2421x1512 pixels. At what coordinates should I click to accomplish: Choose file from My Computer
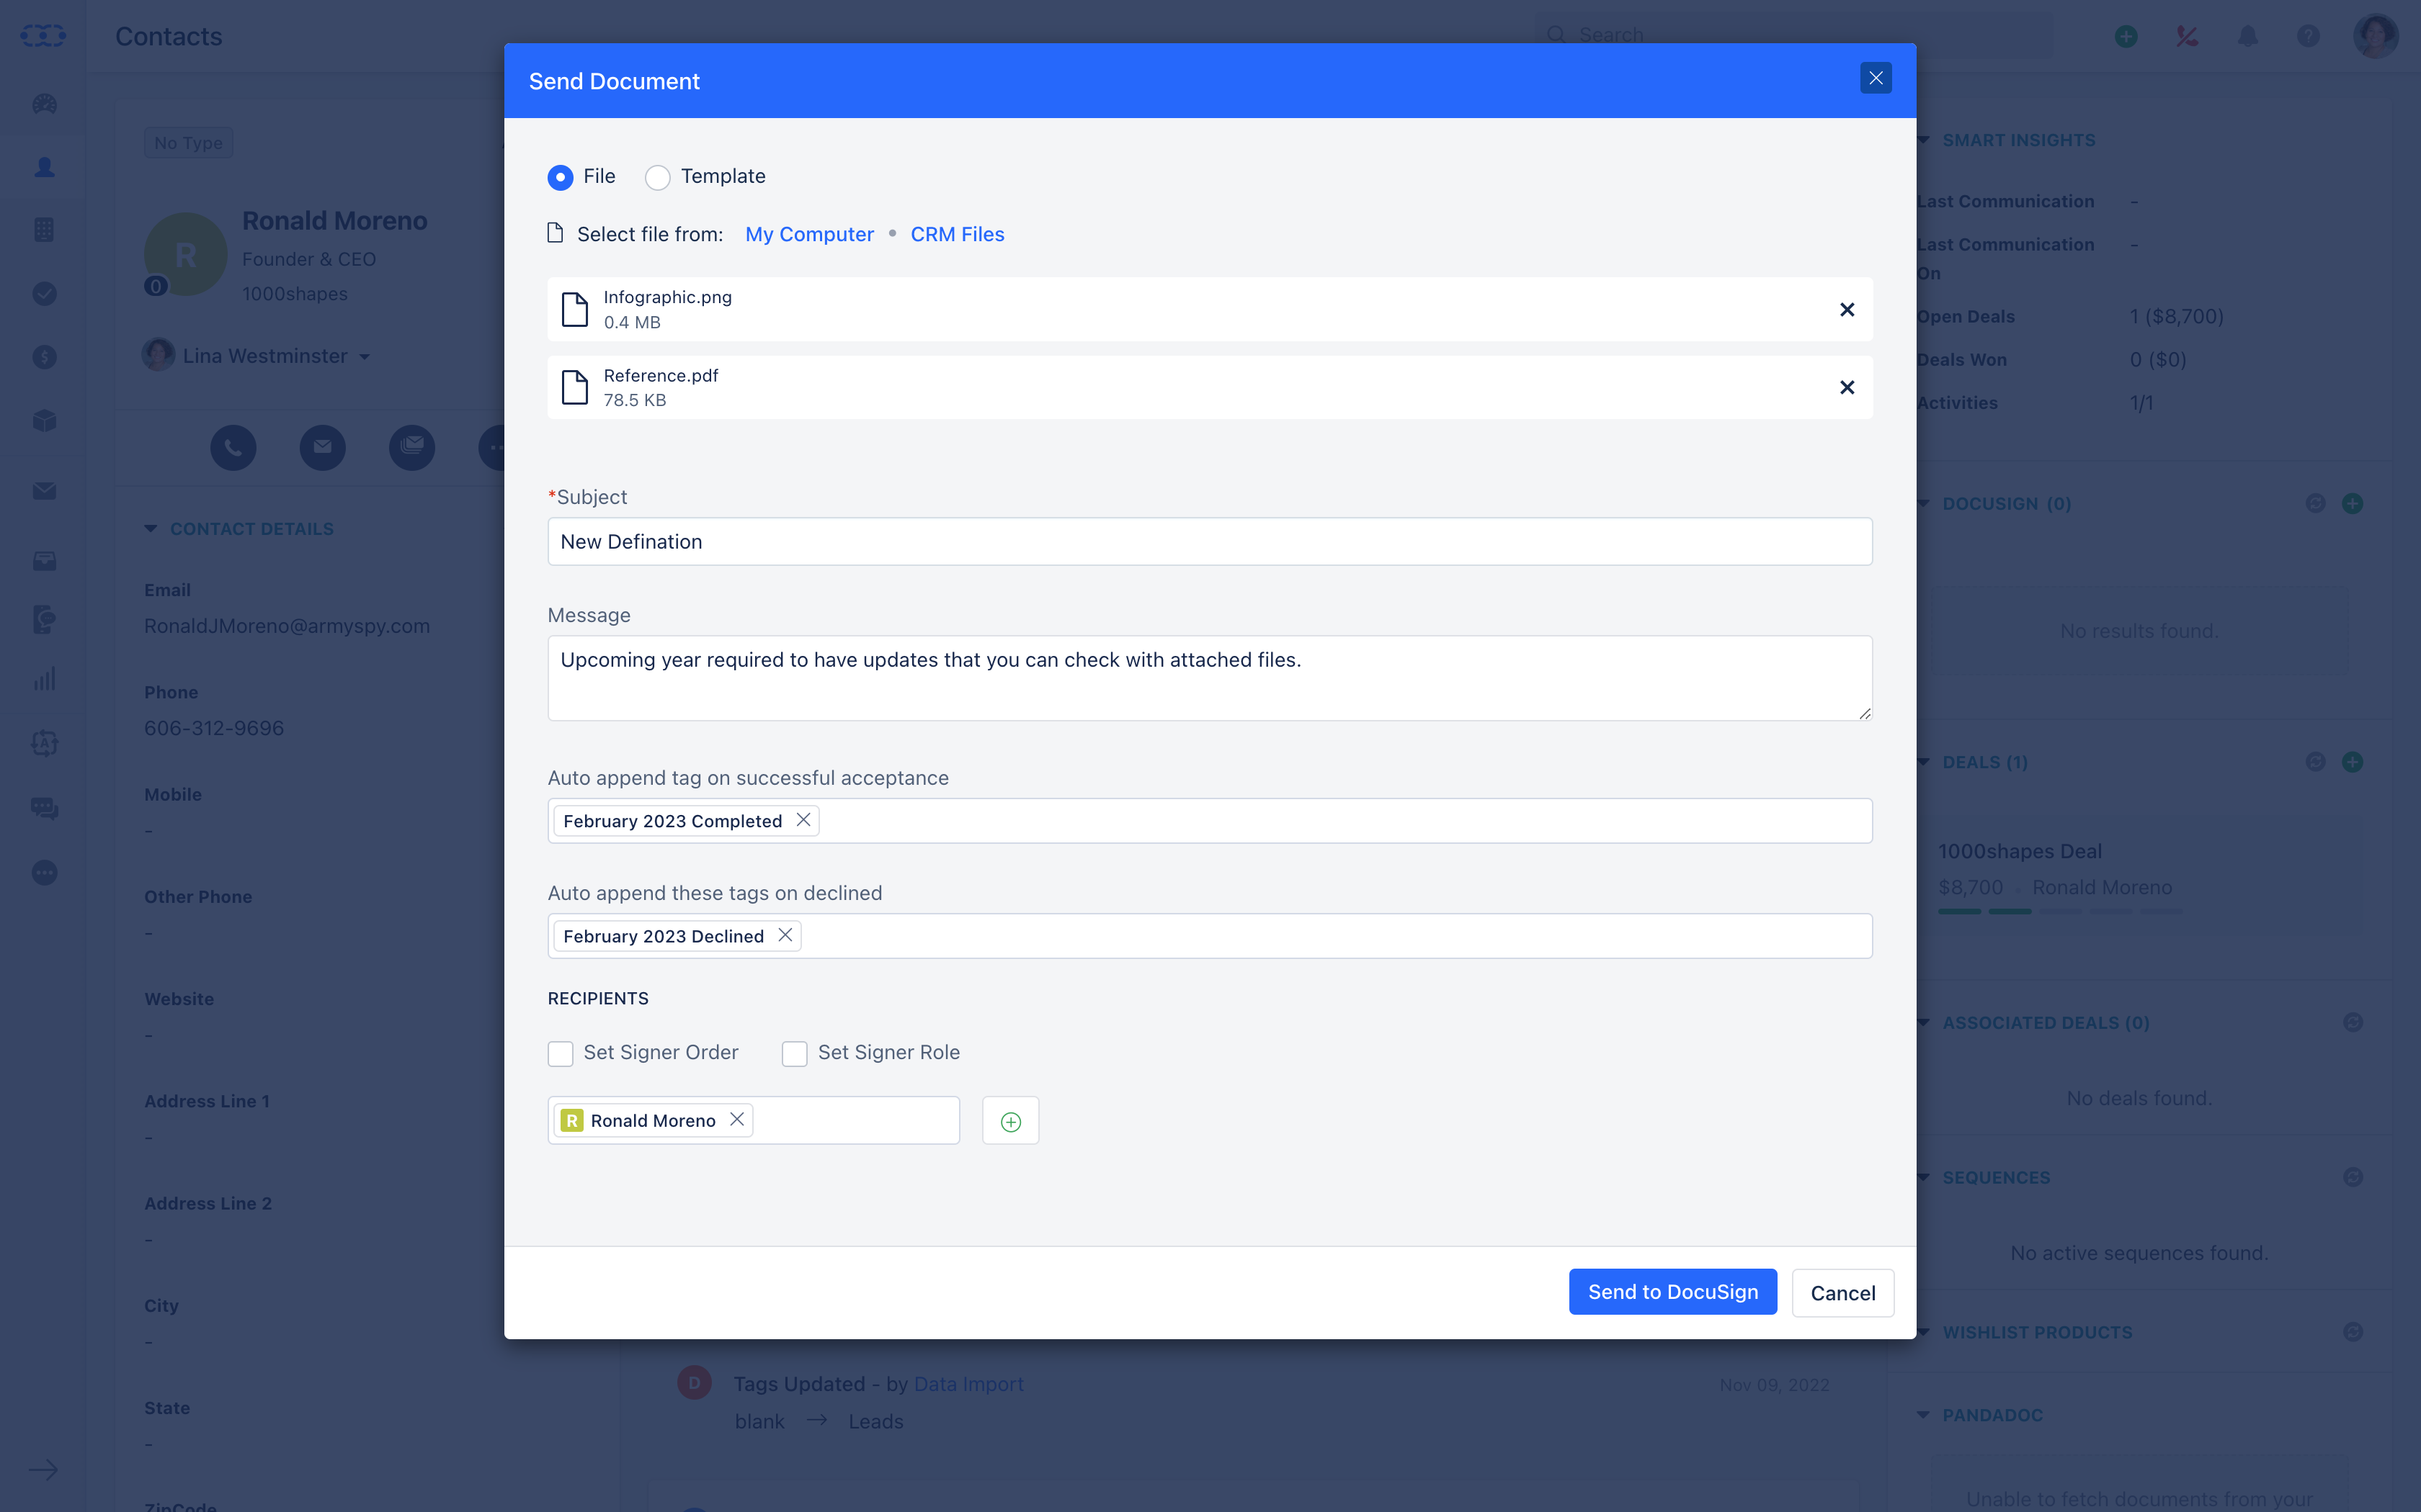click(x=809, y=234)
